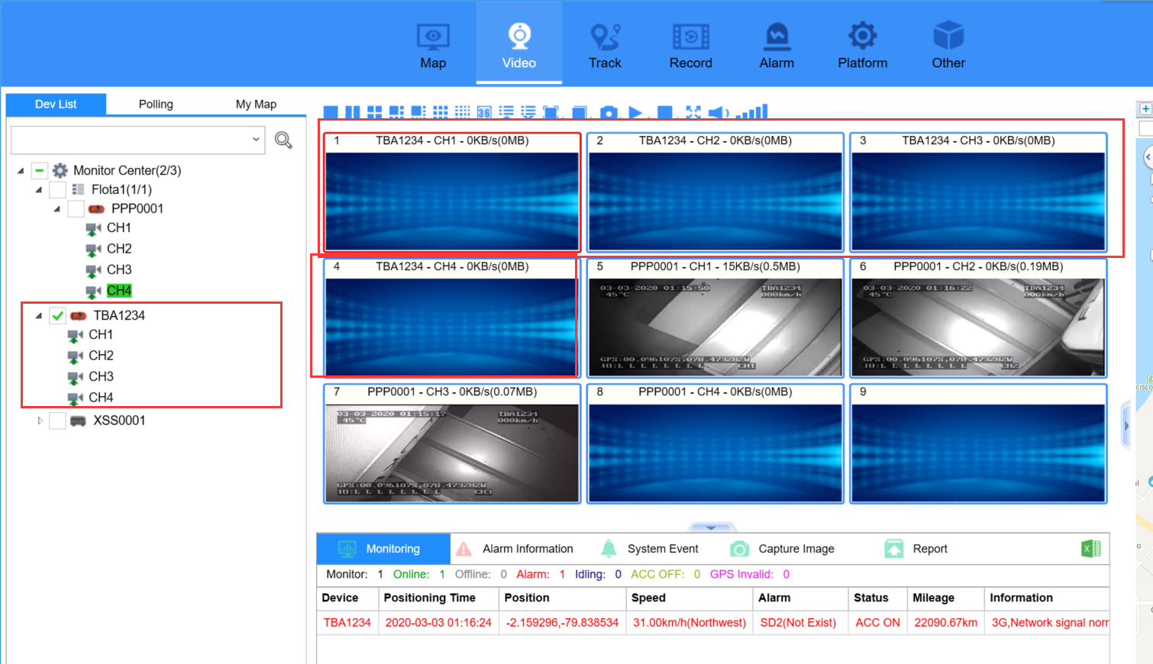This screenshot has width=1153, height=664.
Task: Check the XSS0001 vehicle checkbox
Action: [x=57, y=421]
